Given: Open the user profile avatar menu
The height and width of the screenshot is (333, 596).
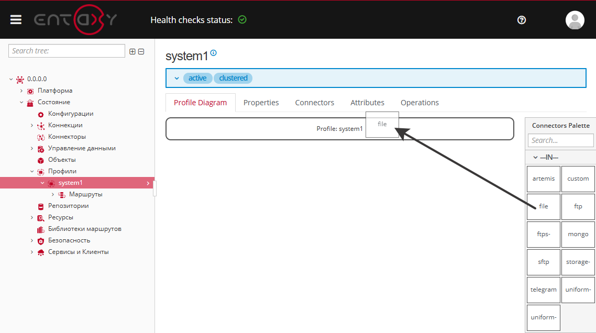Looking at the screenshot, I should coord(575,20).
